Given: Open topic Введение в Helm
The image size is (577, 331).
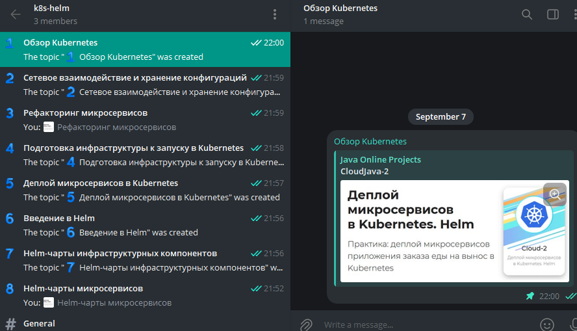Looking at the screenshot, I should (145, 225).
